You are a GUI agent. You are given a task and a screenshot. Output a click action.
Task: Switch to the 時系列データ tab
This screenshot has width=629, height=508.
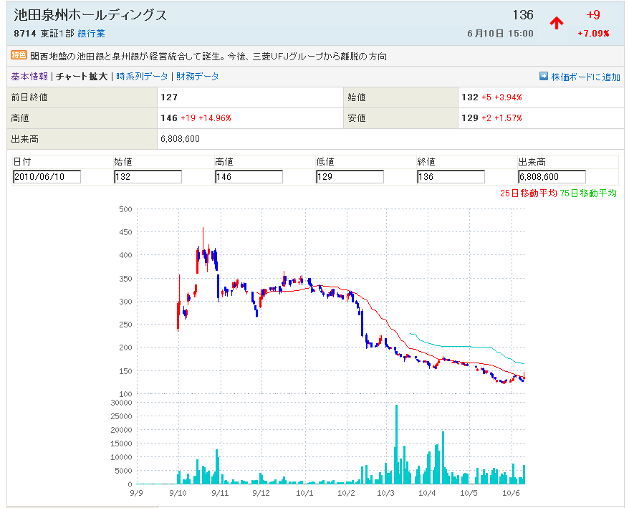142,76
